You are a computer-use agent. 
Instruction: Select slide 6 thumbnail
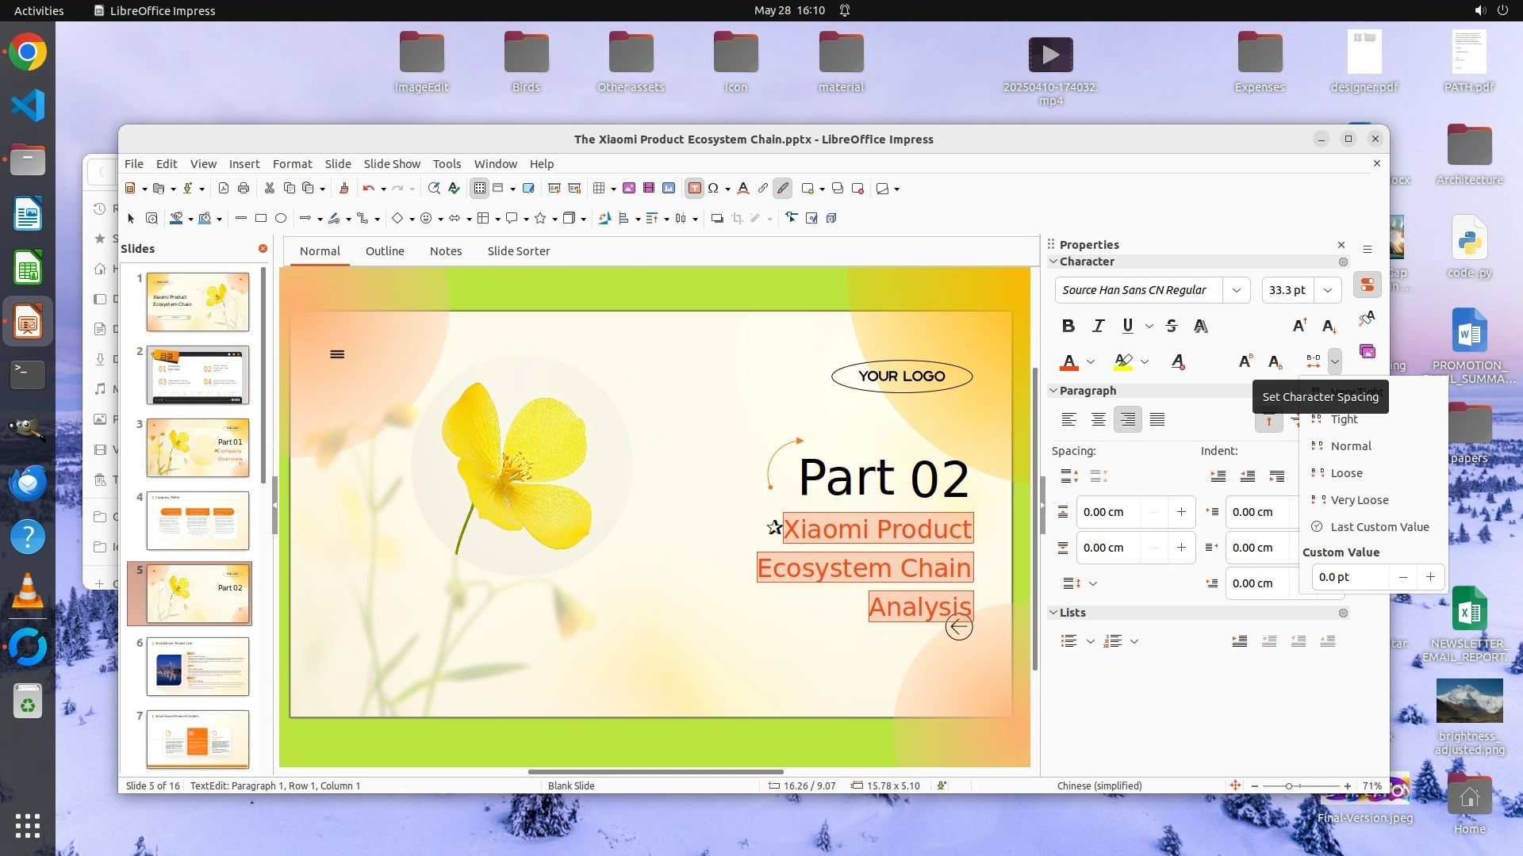click(198, 667)
